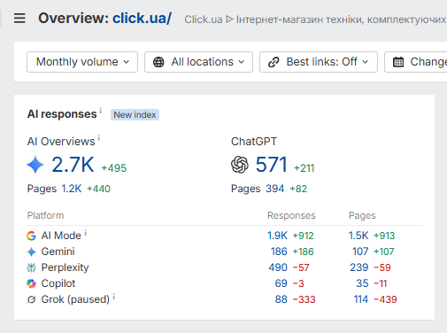Click the calendar icon beside Changes
The image size is (447, 333).
398,62
